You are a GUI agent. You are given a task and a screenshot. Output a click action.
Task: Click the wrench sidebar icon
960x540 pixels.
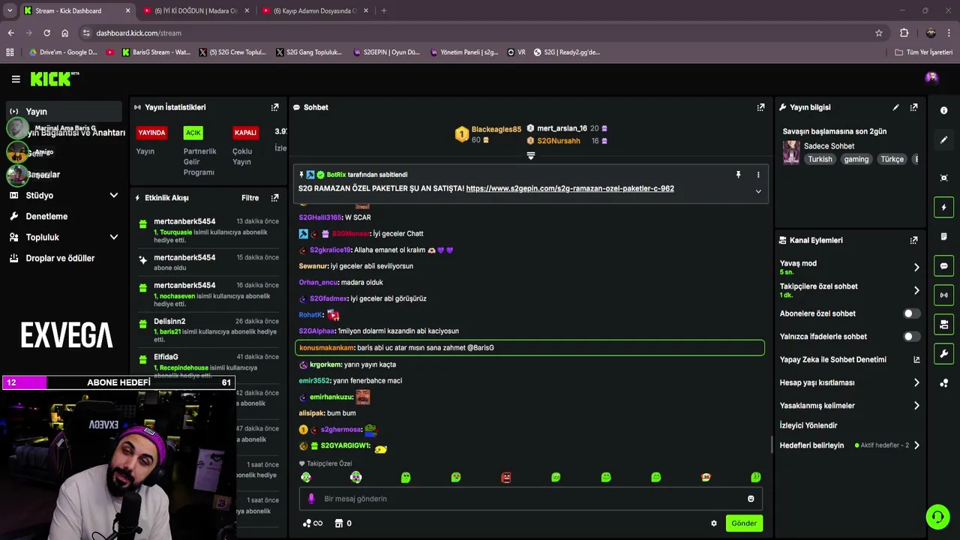(x=943, y=353)
